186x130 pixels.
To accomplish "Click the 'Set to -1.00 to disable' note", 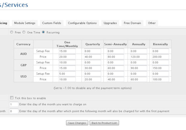I will [92, 88].
